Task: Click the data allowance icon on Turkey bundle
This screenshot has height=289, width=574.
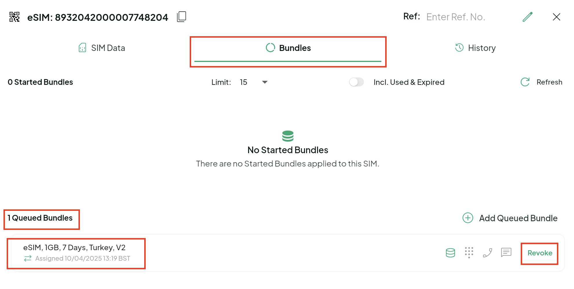Action: tap(450, 253)
